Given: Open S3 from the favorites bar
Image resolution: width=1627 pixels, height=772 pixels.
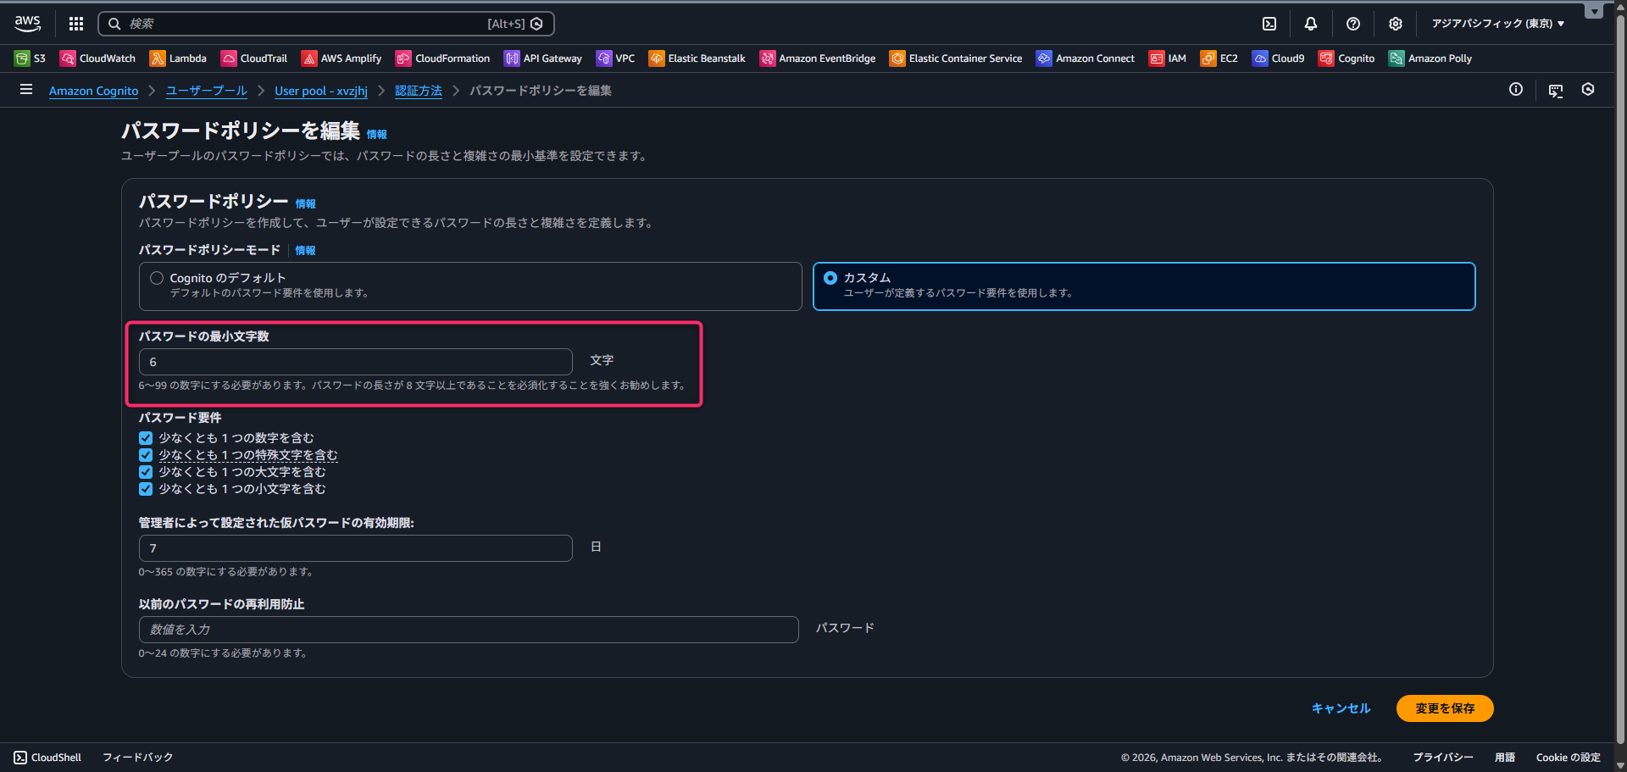Looking at the screenshot, I should pos(30,58).
